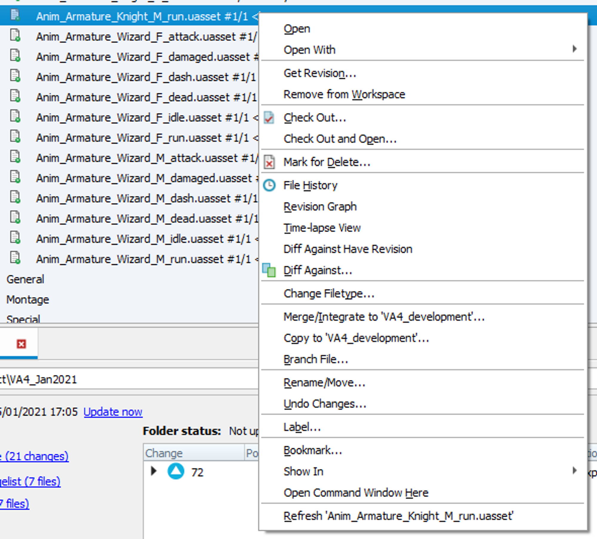The image size is (597, 539).
Task: Click the File History clock icon
Action: (x=269, y=185)
